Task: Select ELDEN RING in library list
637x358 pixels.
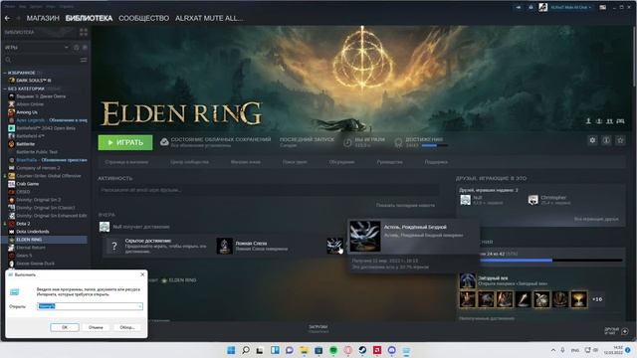Action: 29,240
